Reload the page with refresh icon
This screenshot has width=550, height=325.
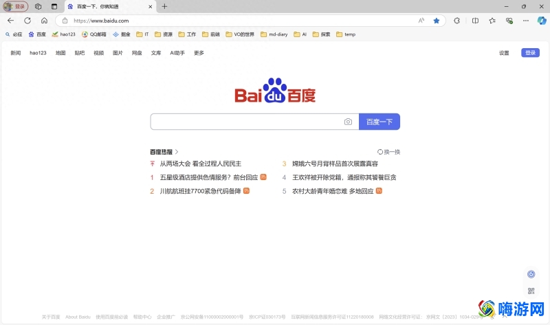pos(27,21)
